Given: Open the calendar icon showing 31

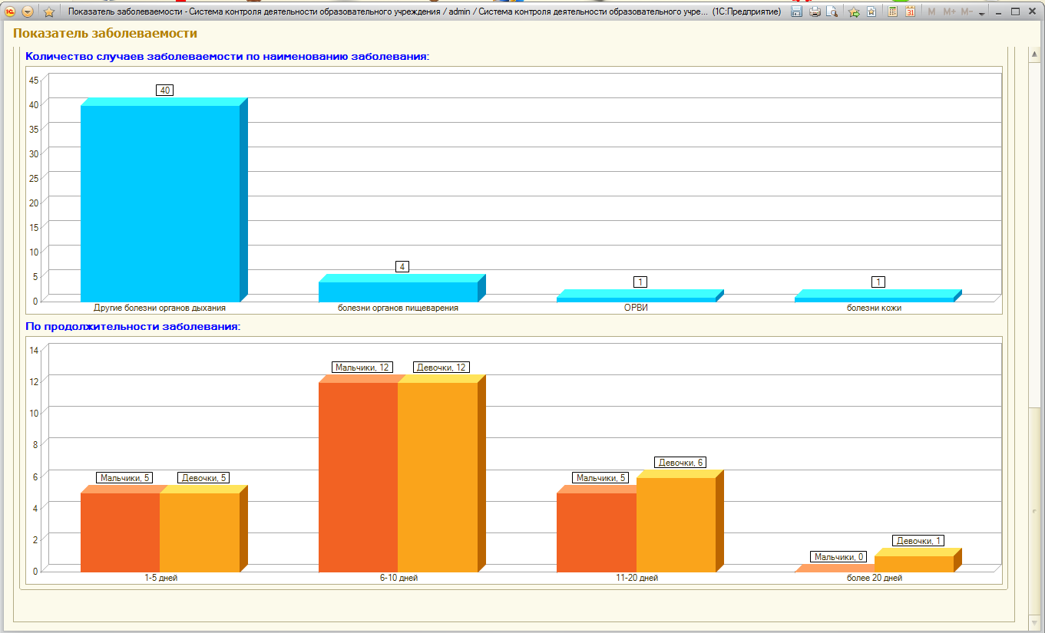Looking at the screenshot, I should (911, 12).
